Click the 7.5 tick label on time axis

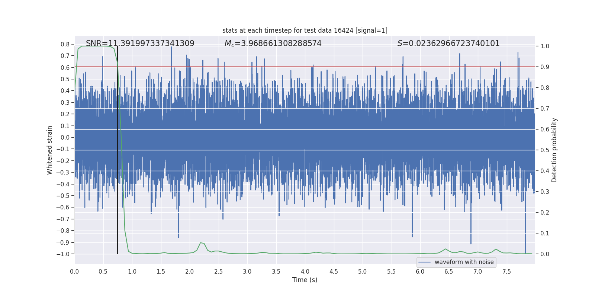coord(506,271)
